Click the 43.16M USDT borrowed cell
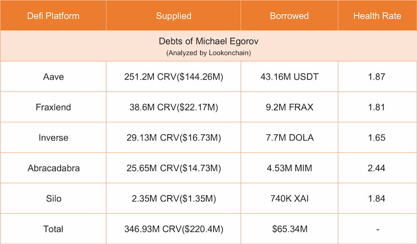Viewport: 417px width, 244px height. tap(289, 77)
